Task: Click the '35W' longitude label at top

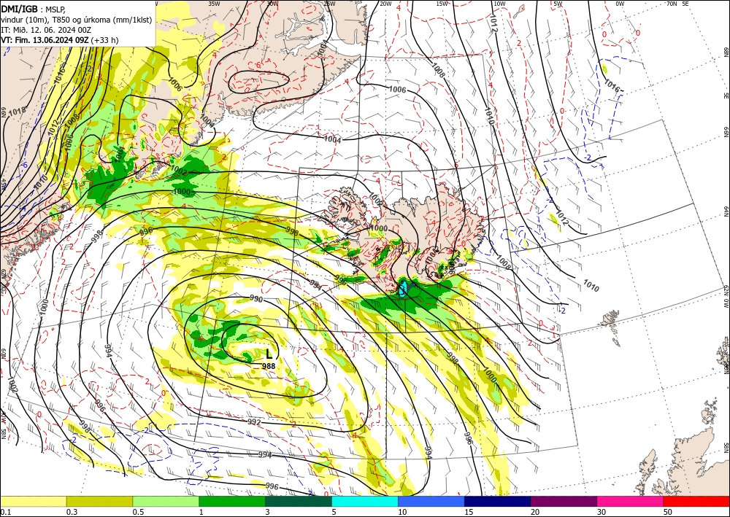Action: (x=214, y=4)
